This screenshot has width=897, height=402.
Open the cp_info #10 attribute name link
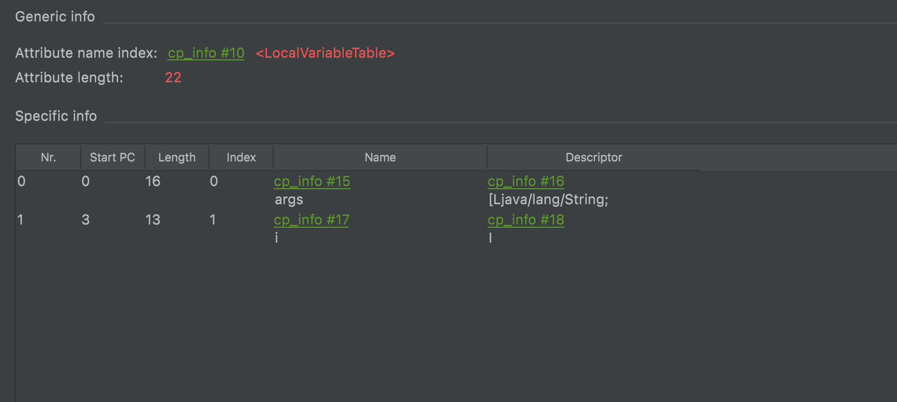point(206,53)
